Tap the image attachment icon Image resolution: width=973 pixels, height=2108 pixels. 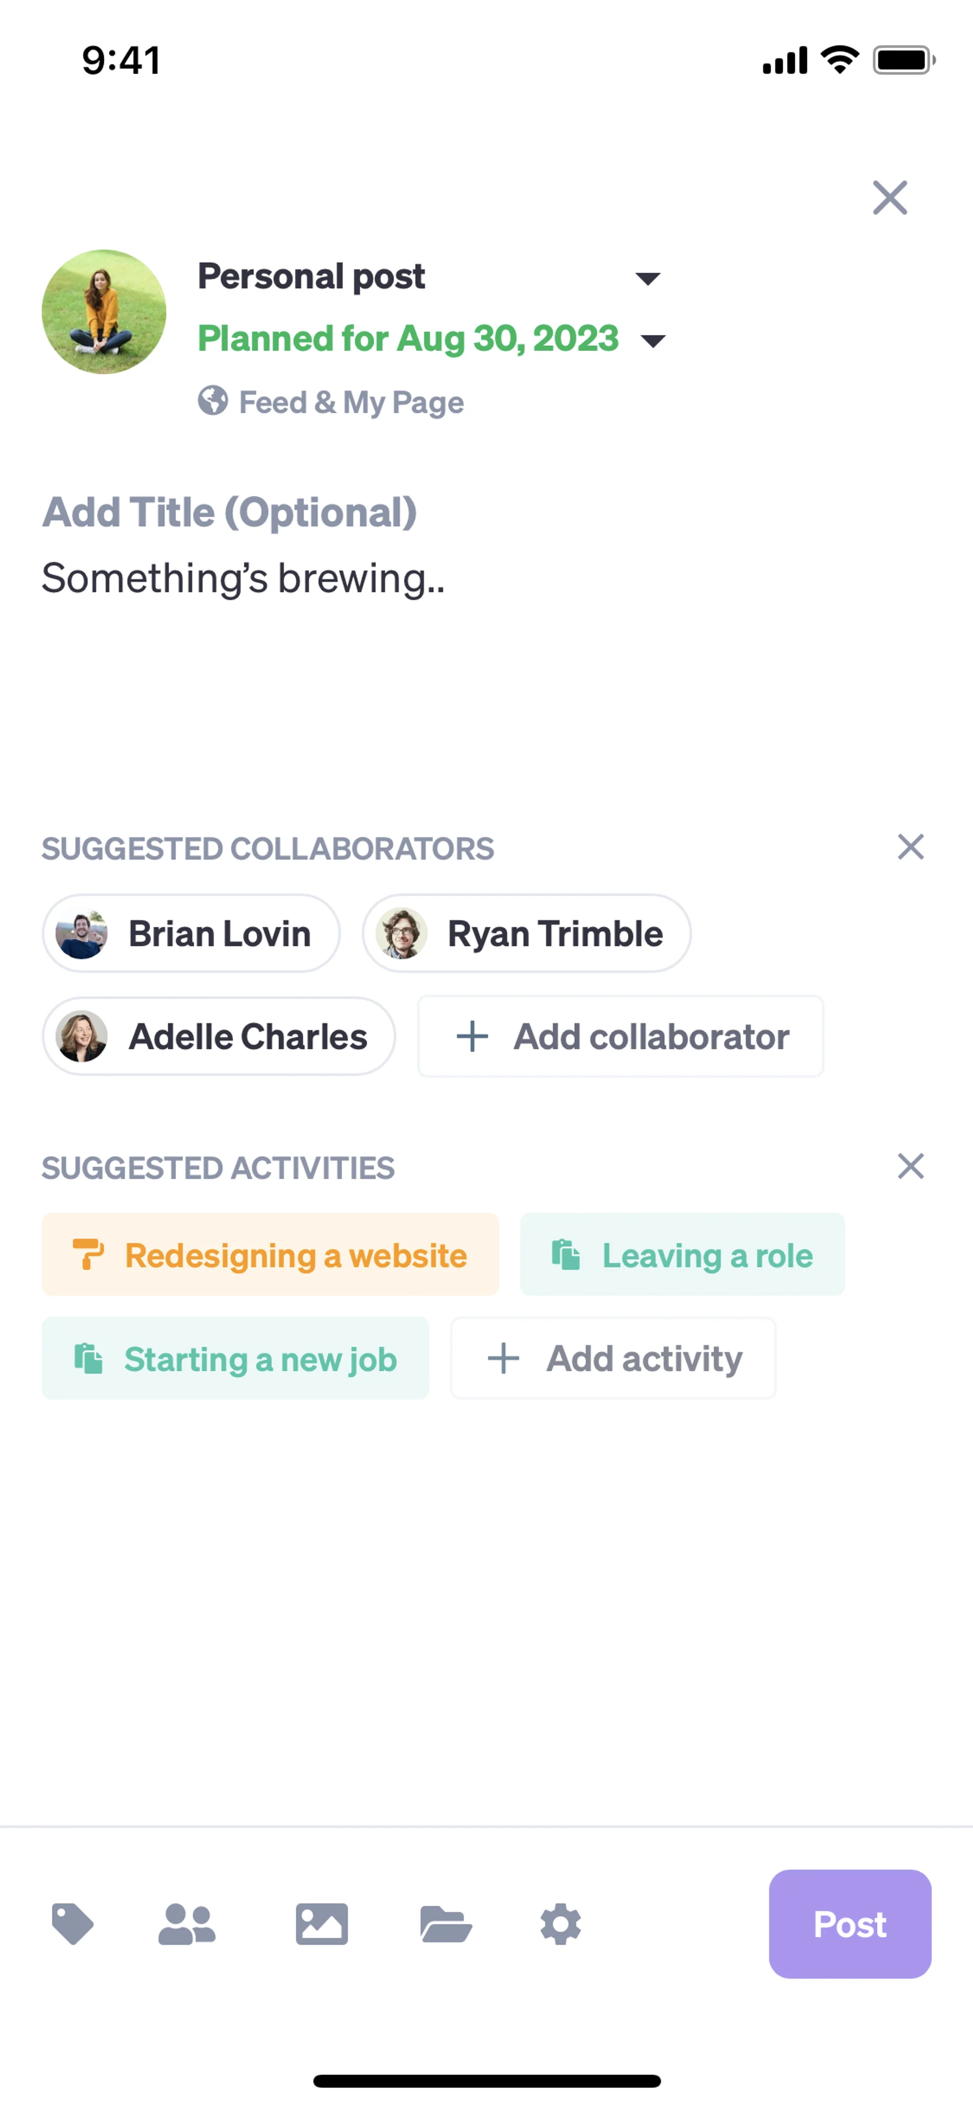pyautogui.click(x=321, y=1923)
